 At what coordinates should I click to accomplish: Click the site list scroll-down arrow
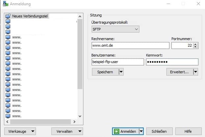[80, 116]
